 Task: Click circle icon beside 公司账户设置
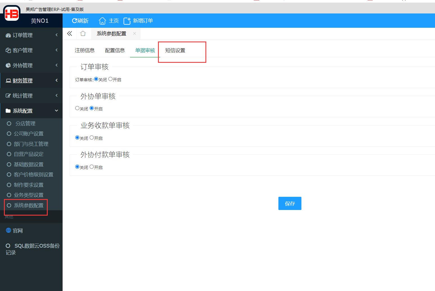9,134
